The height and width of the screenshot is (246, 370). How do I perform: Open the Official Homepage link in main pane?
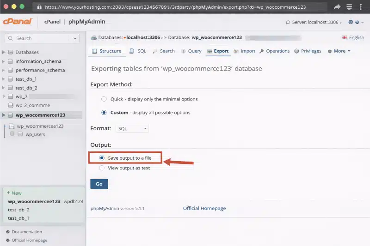point(204,208)
